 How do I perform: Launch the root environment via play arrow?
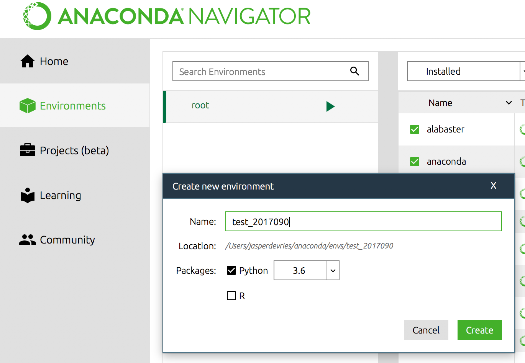point(330,106)
